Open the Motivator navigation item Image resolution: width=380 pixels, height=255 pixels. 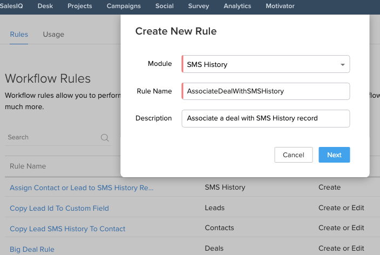[280, 6]
